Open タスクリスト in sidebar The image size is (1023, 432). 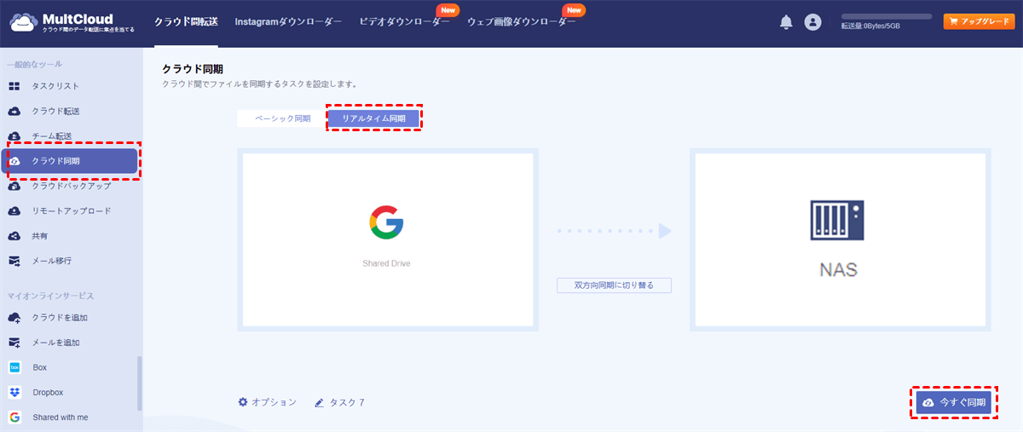coord(55,86)
